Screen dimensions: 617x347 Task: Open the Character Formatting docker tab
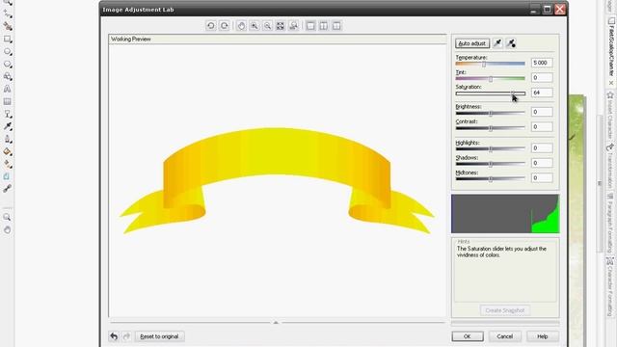pyautogui.click(x=611, y=286)
